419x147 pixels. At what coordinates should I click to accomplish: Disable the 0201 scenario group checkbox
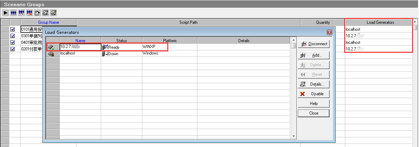click(x=13, y=49)
